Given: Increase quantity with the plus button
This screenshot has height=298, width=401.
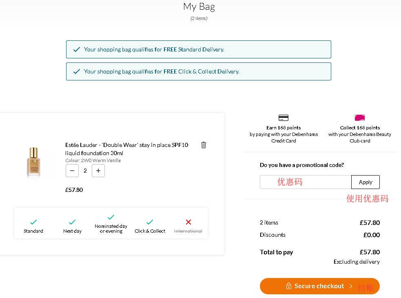Looking at the screenshot, I should coord(98,171).
